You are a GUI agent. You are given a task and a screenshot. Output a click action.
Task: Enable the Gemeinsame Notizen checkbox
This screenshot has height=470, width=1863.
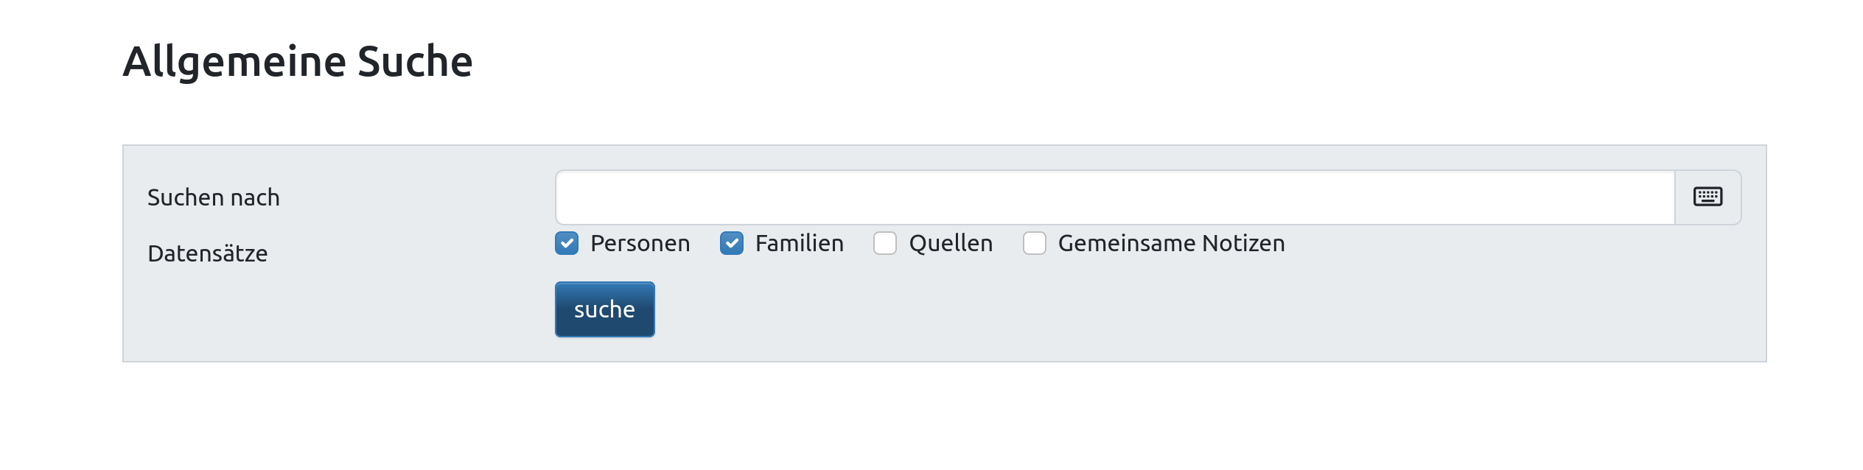[1035, 243]
